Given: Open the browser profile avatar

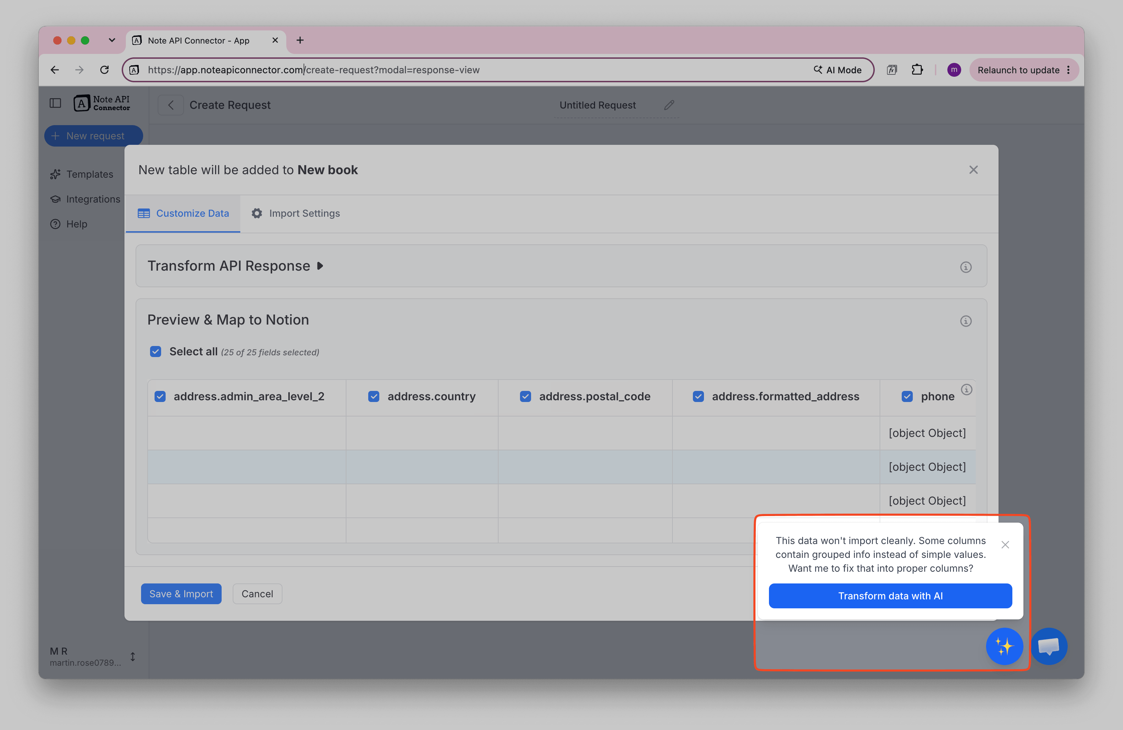Looking at the screenshot, I should pyautogui.click(x=954, y=70).
